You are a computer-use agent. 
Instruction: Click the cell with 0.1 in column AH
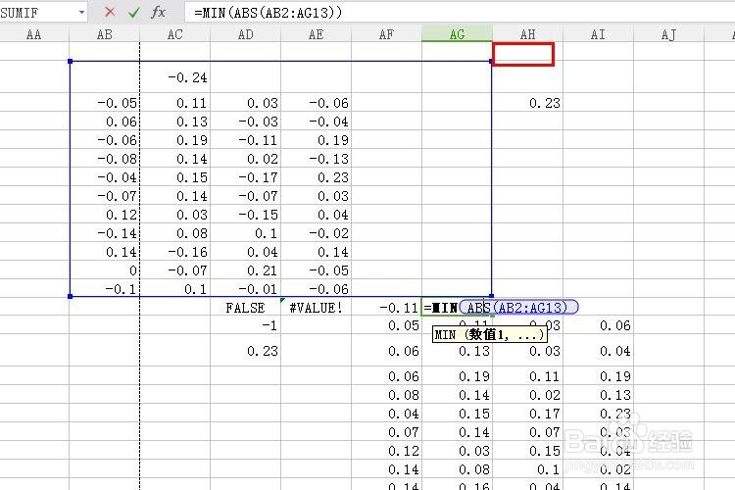coord(528,469)
